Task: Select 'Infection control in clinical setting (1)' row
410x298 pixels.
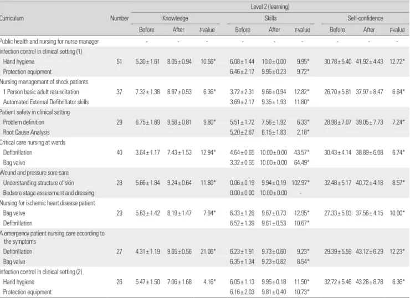Action: coord(41,52)
